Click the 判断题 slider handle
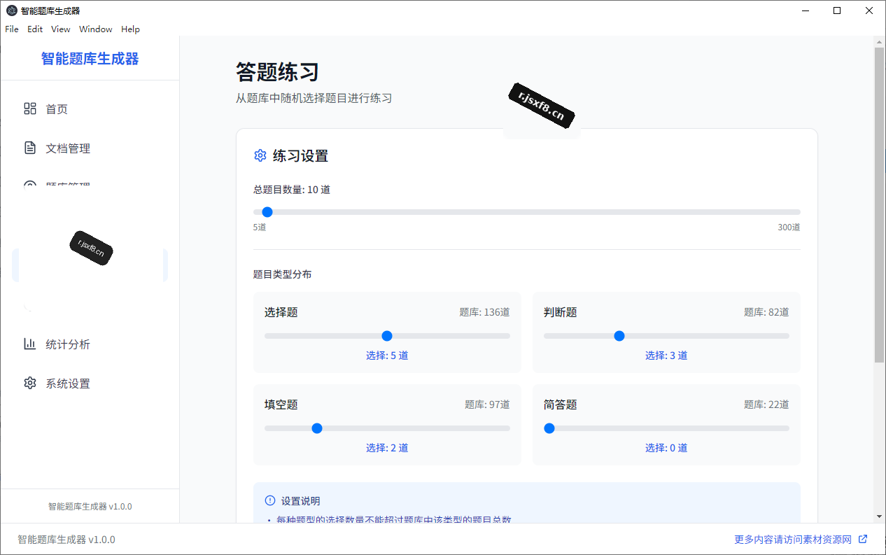The width and height of the screenshot is (886, 555). point(619,336)
